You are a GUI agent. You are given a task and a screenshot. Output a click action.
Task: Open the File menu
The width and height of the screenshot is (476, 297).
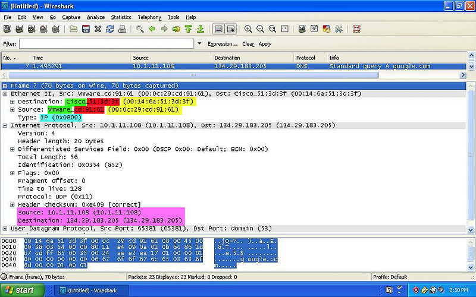coord(7,17)
